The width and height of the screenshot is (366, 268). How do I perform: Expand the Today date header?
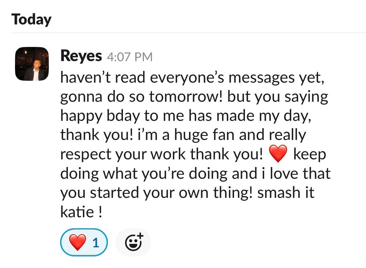coord(31,19)
